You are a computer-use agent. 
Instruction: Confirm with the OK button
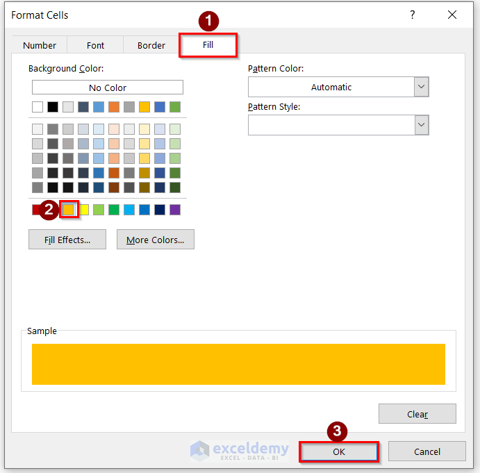pyautogui.click(x=339, y=451)
